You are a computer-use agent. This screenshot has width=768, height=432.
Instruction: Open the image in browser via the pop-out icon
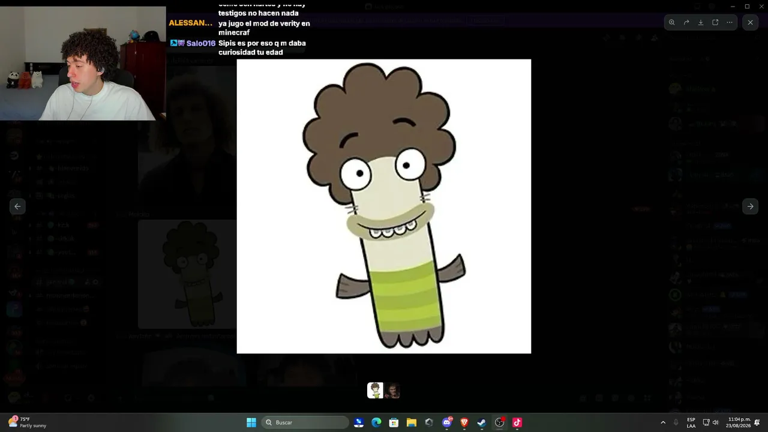715,22
